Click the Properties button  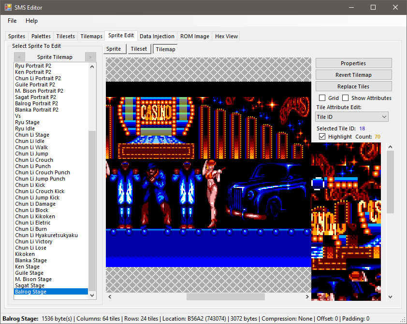click(x=353, y=63)
